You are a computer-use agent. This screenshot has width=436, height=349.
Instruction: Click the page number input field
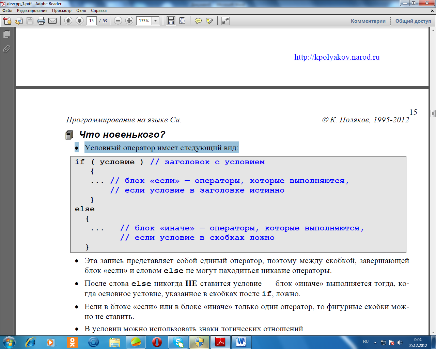click(x=91, y=21)
